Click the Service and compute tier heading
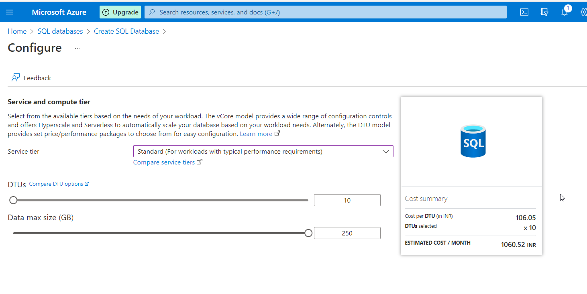 coord(49,102)
